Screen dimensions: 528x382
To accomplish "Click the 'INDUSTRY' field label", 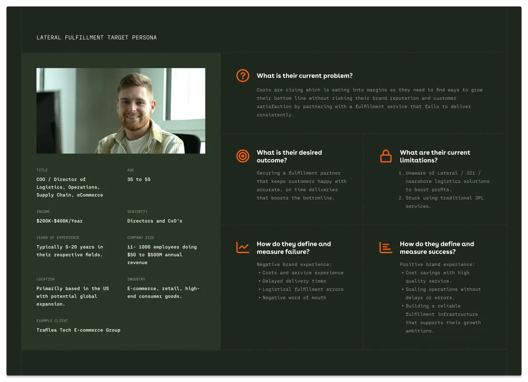I will click(136, 279).
